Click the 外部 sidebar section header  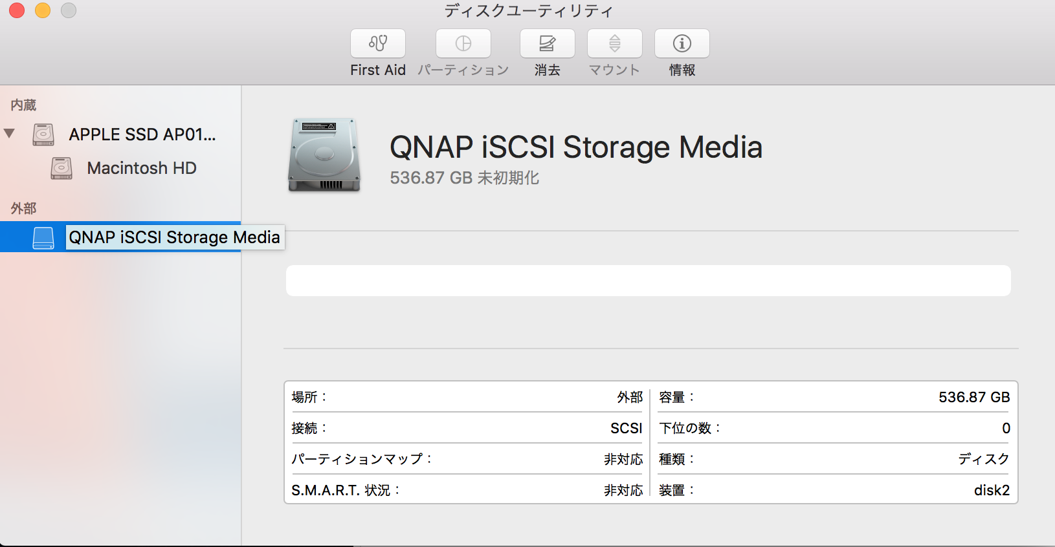coord(23,208)
